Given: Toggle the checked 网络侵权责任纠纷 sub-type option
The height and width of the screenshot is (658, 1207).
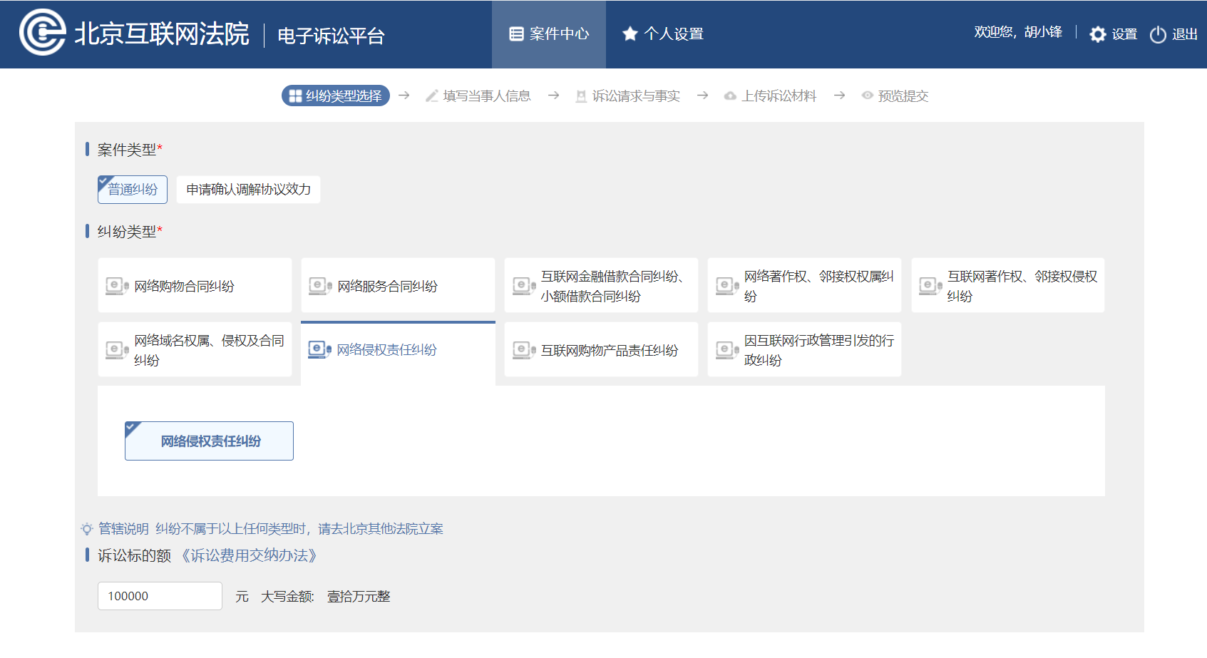Looking at the screenshot, I should (x=209, y=441).
